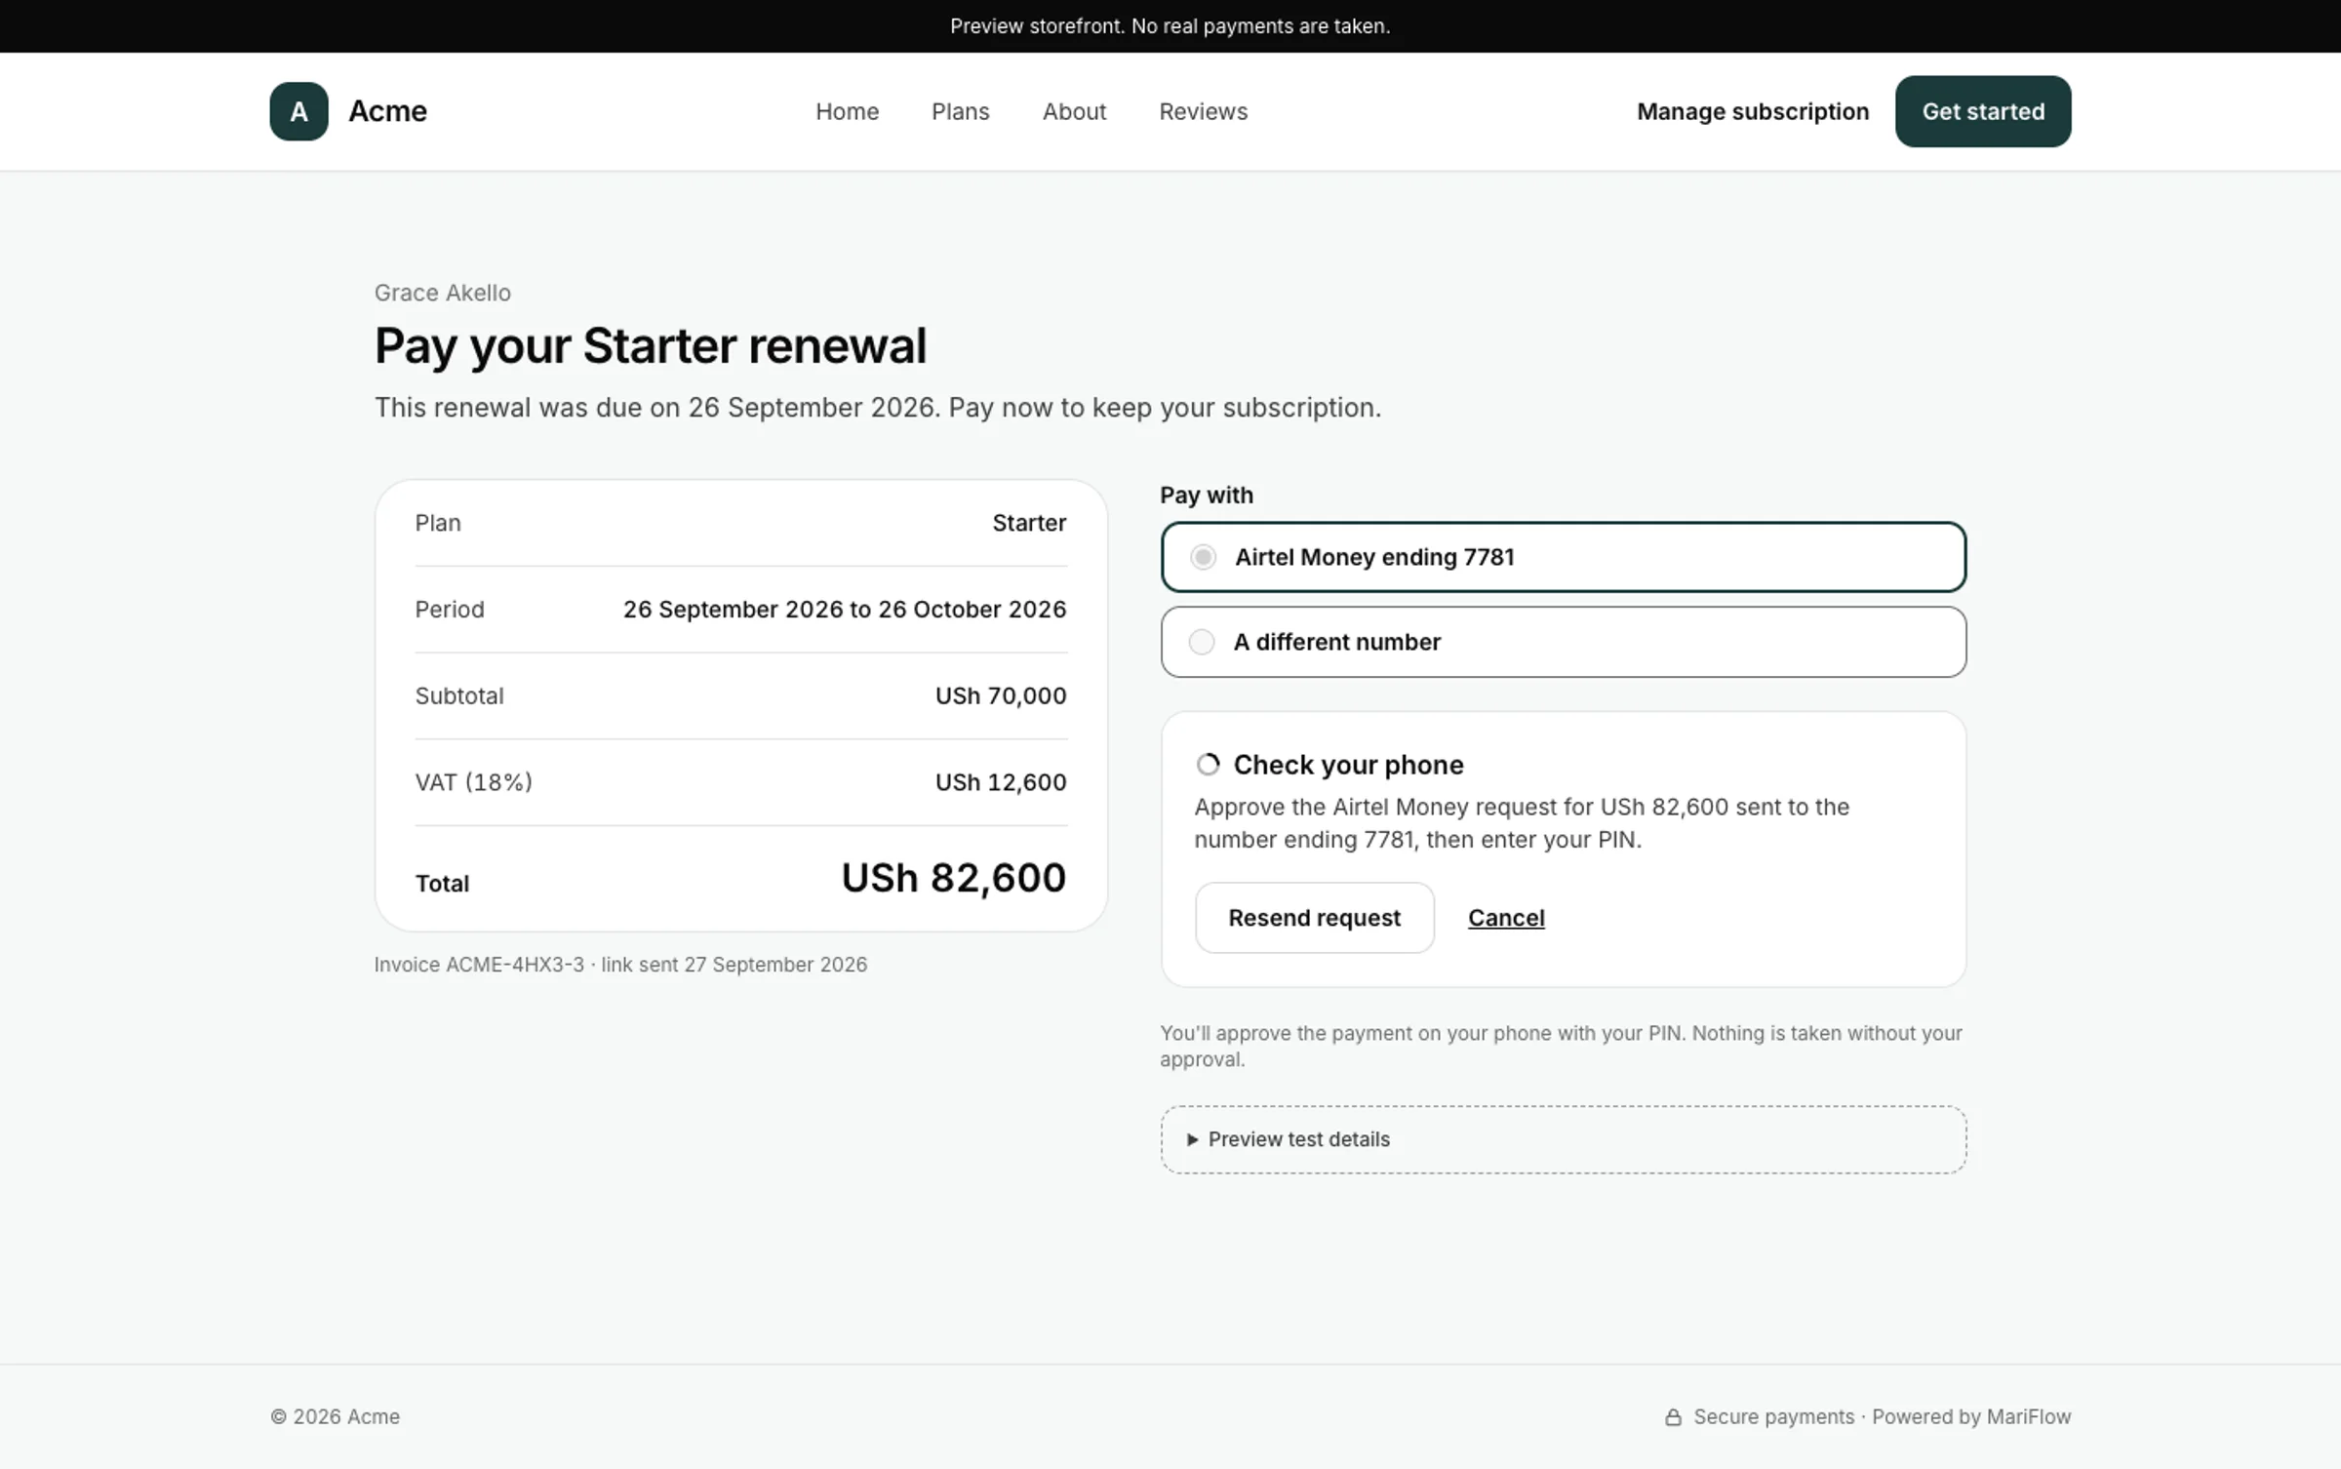This screenshot has width=2341, height=1469.
Task: Go to the Plans page
Action: pos(960,111)
